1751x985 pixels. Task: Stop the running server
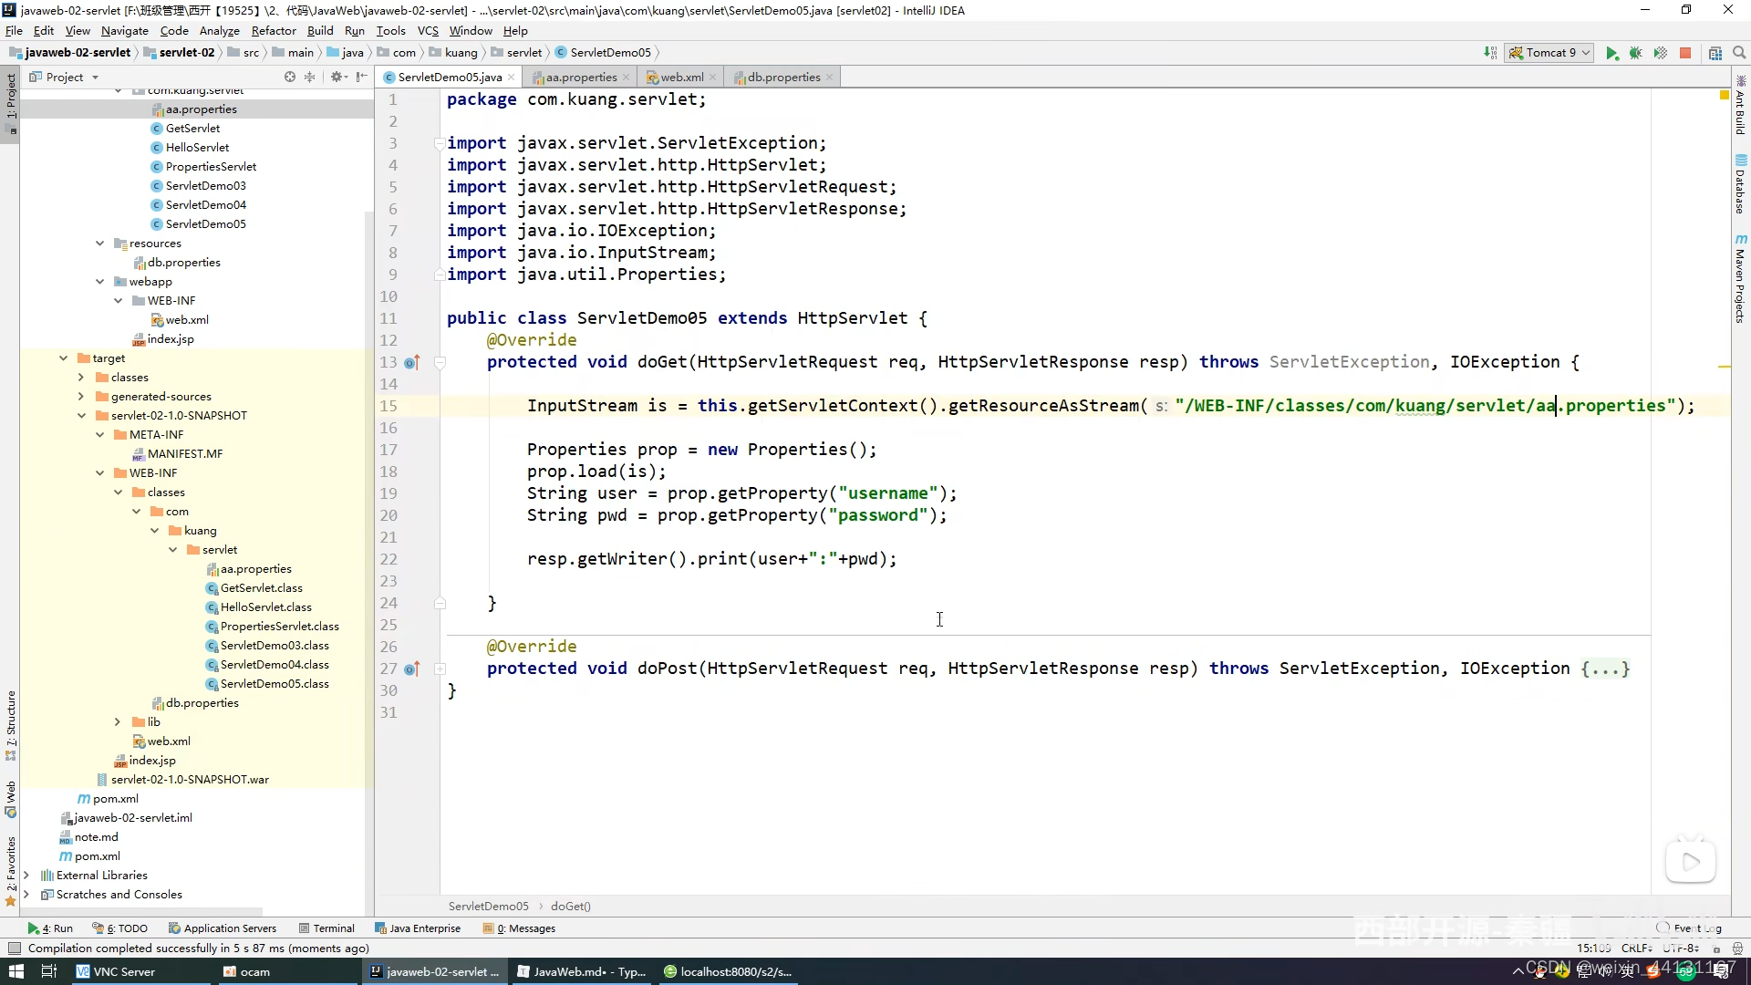(1685, 53)
